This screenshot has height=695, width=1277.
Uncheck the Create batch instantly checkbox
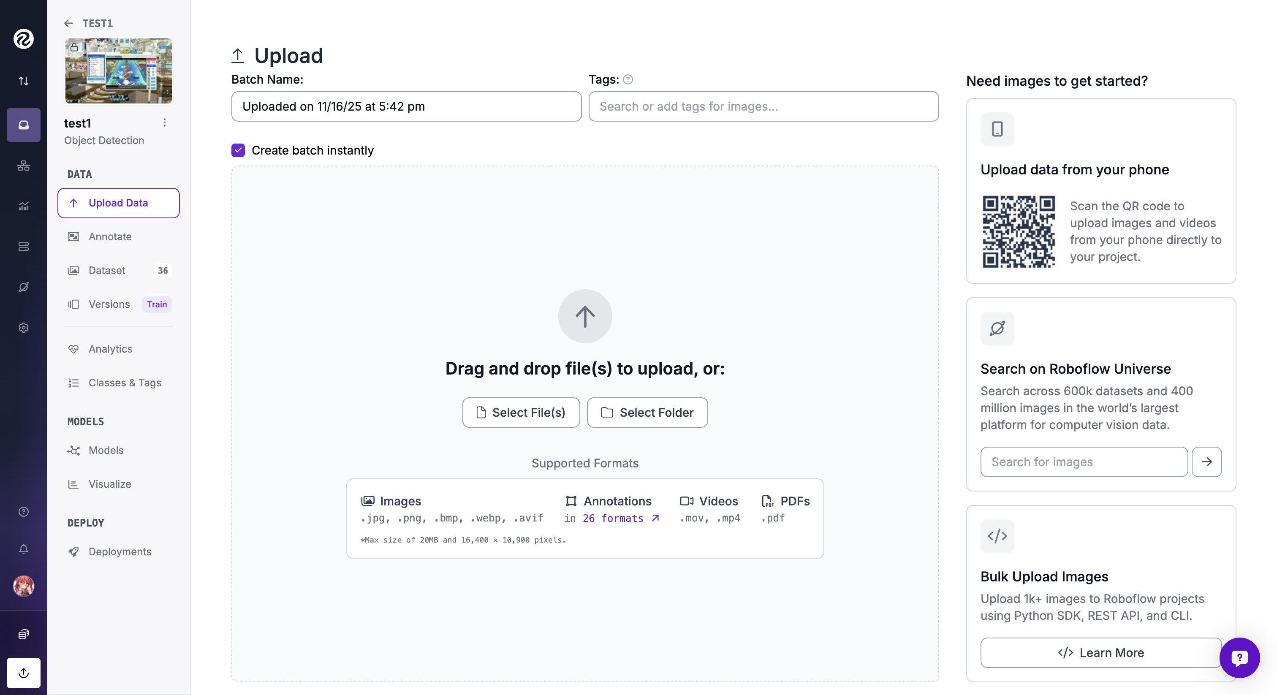238,150
